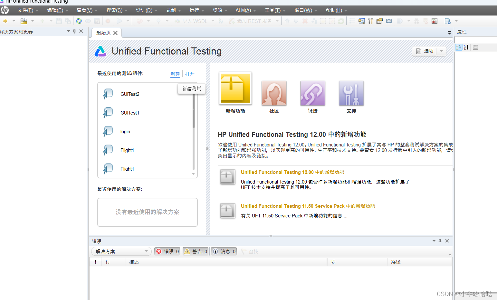The width and height of the screenshot is (497, 300).
Task: Click the blue refresh toolbar icon
Action: (79, 21)
